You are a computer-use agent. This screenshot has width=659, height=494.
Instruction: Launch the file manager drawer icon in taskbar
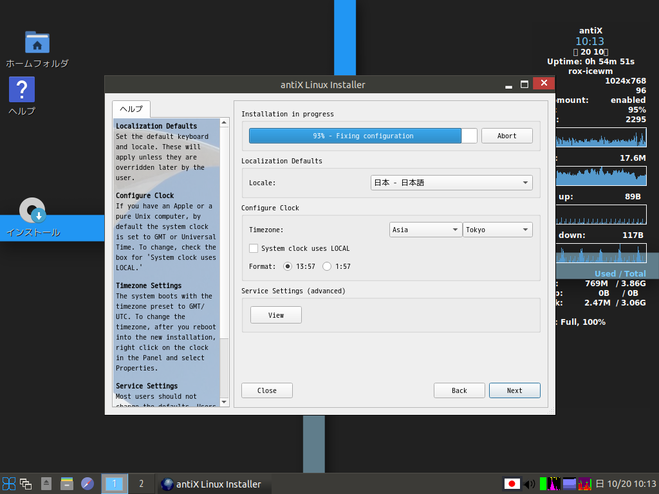(x=67, y=484)
